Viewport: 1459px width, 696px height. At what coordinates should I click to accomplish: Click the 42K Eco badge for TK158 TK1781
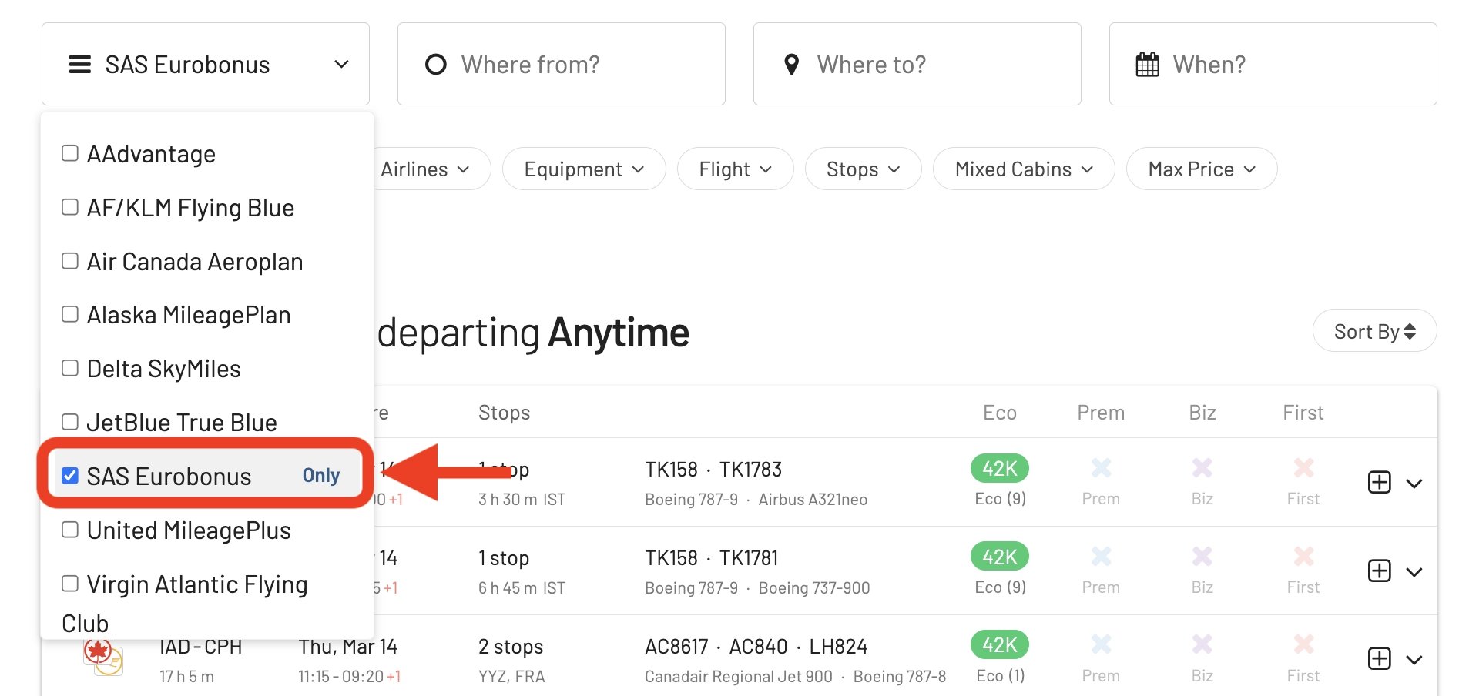(x=1000, y=557)
